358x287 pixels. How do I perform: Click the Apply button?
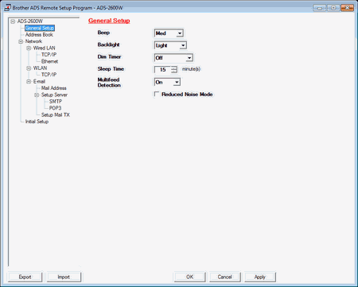[x=260, y=277]
